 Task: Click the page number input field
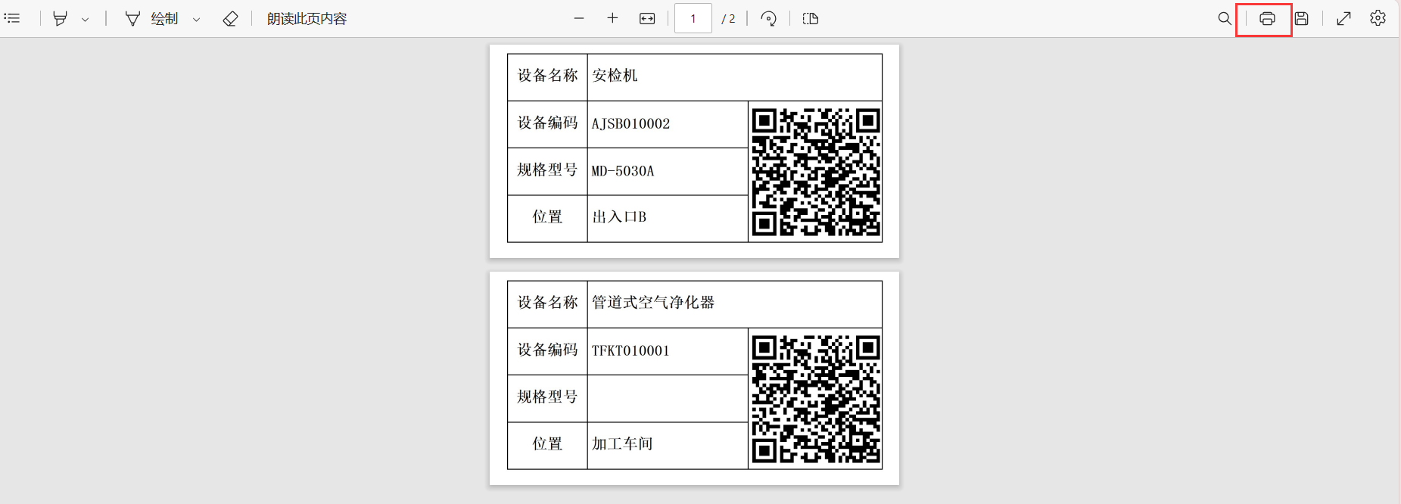coord(693,19)
